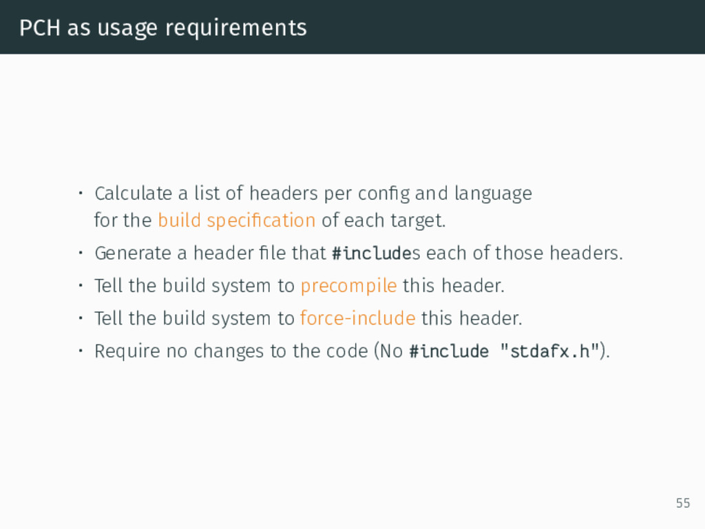Click the orange "force-include" highlighted word

tap(357, 318)
